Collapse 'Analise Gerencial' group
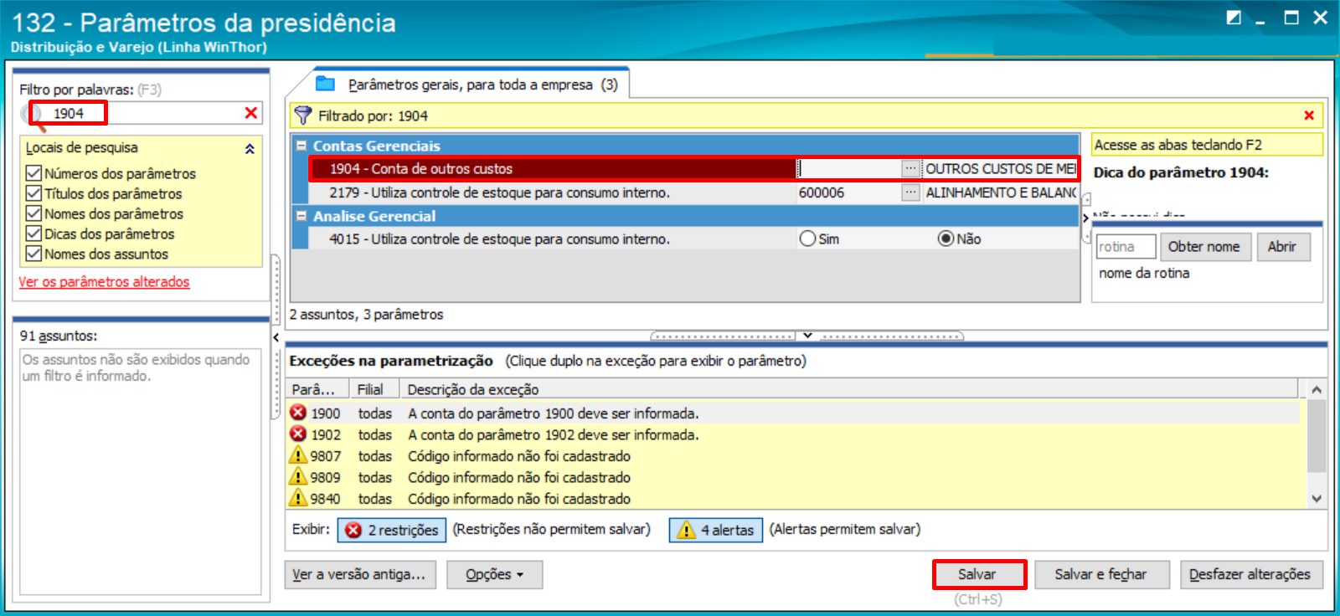The width and height of the screenshot is (1340, 616). coord(301,216)
